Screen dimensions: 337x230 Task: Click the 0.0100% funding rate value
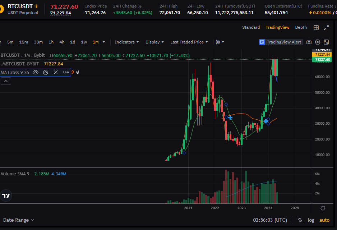pos(322,13)
